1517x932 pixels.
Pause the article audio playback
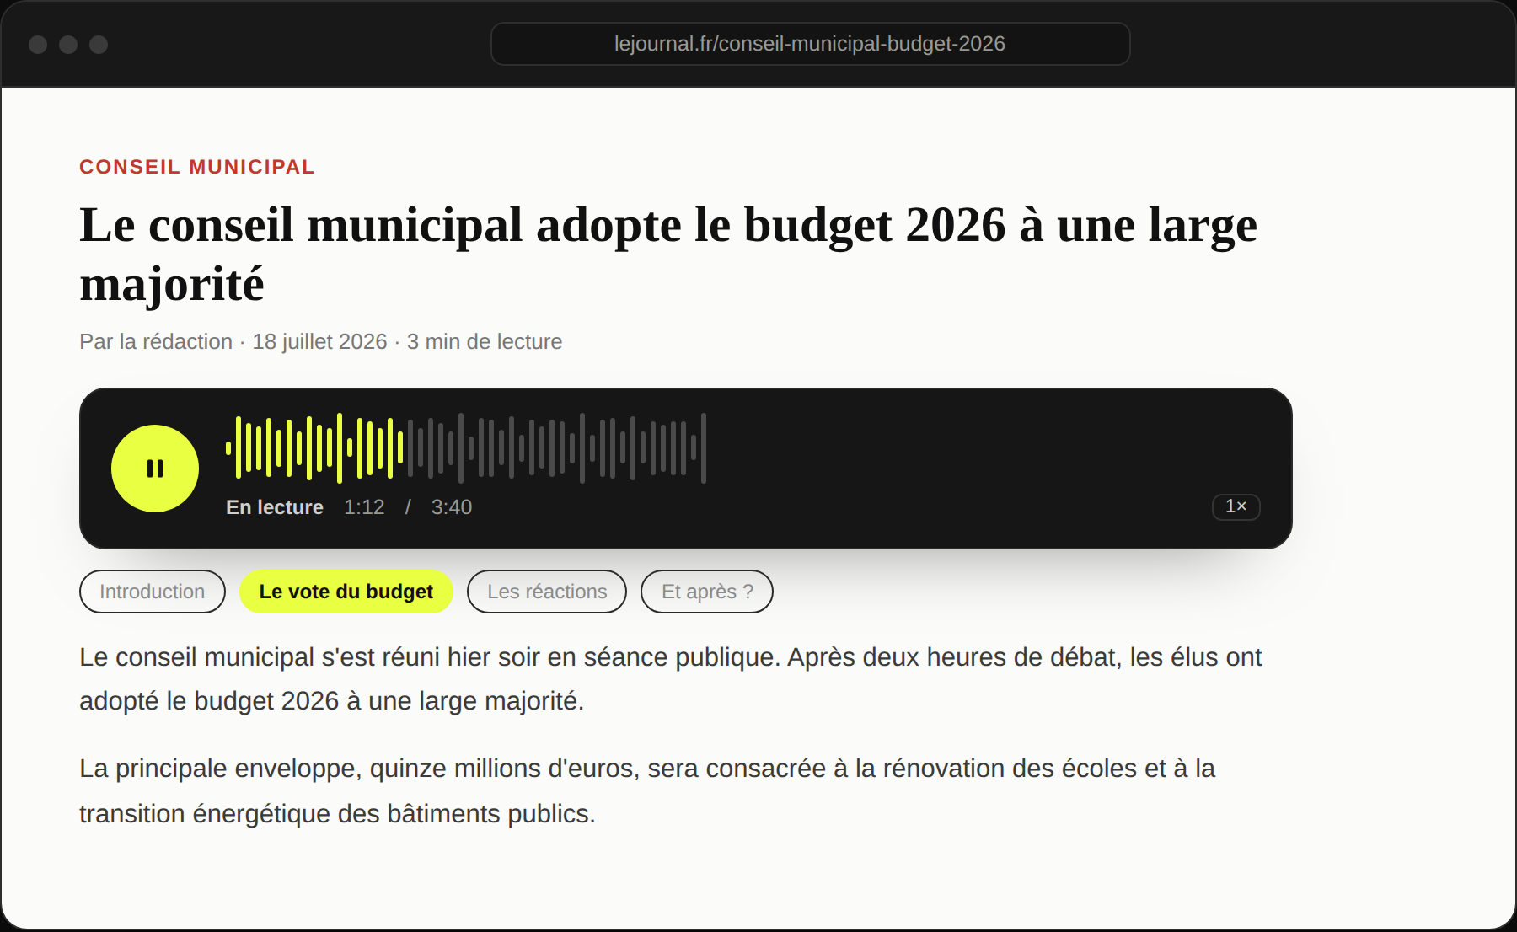[155, 469]
